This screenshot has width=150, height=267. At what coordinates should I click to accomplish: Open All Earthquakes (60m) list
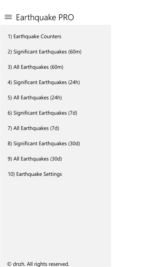point(55,67)
